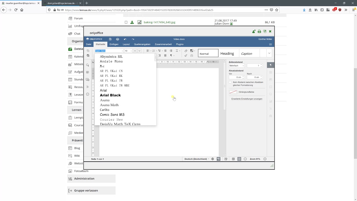
Task: Open the Blog sidebar link
Action: pyautogui.click(x=77, y=148)
